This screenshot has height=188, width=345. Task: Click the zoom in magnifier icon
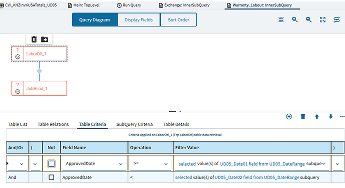(x=295, y=20)
